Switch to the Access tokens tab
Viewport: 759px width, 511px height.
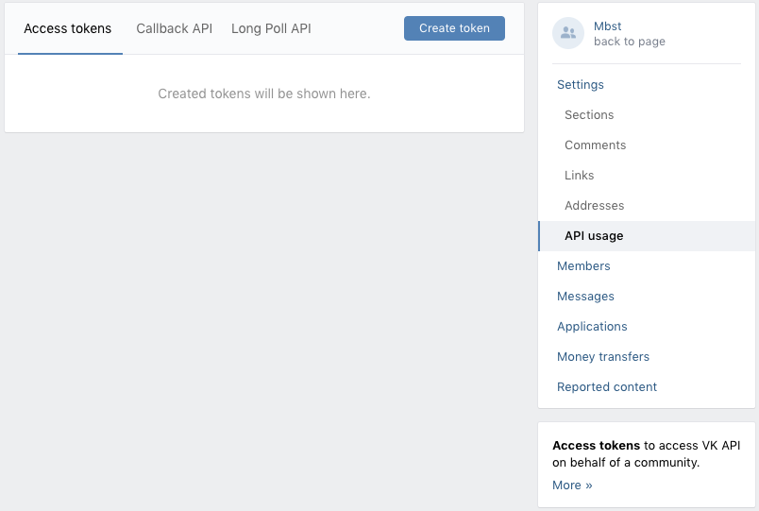[68, 28]
